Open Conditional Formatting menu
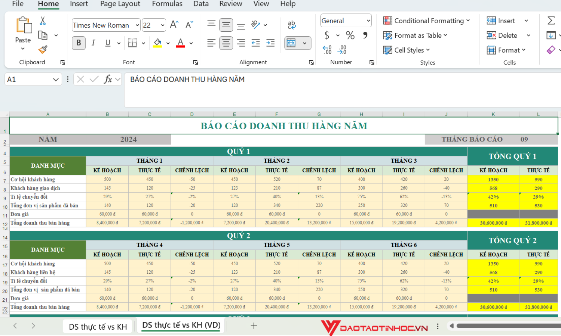Viewport: 561px width, 336px height. click(x=426, y=21)
